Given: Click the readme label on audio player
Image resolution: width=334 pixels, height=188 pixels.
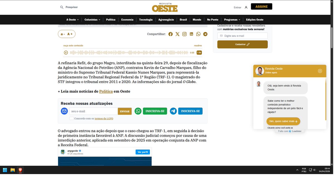Looking at the screenshot, I should point(198,46).
